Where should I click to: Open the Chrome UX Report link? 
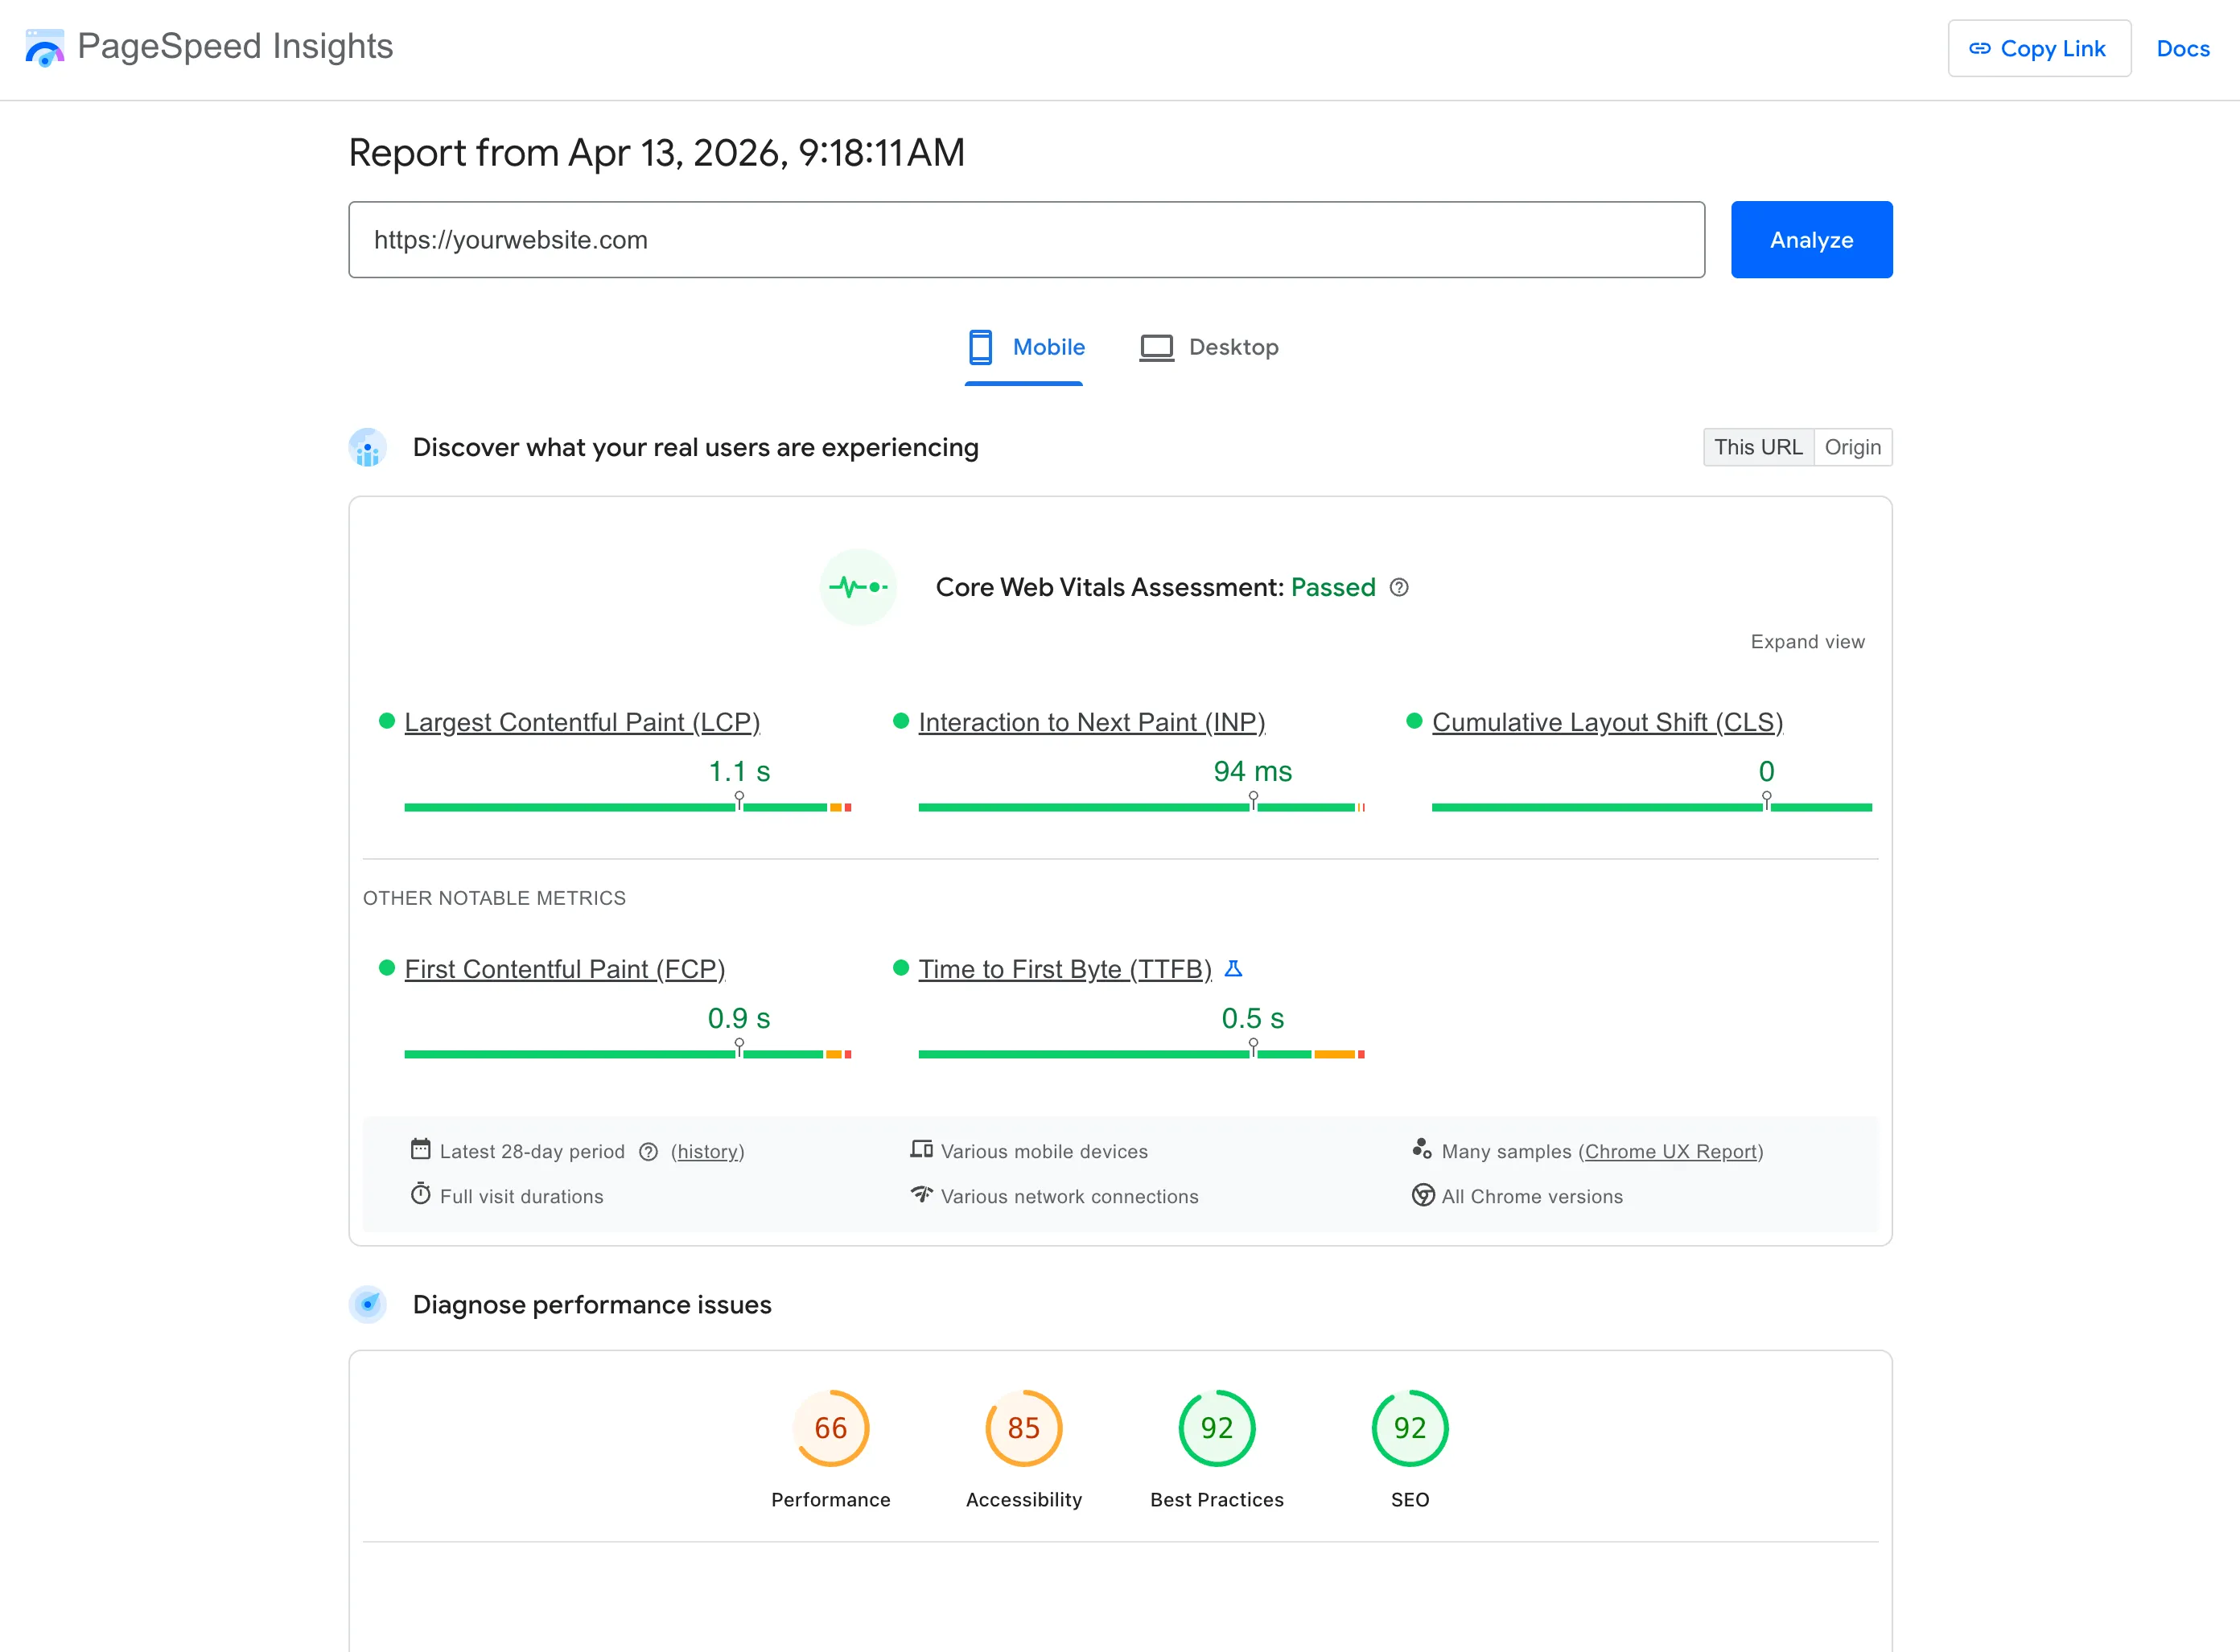[1672, 1151]
